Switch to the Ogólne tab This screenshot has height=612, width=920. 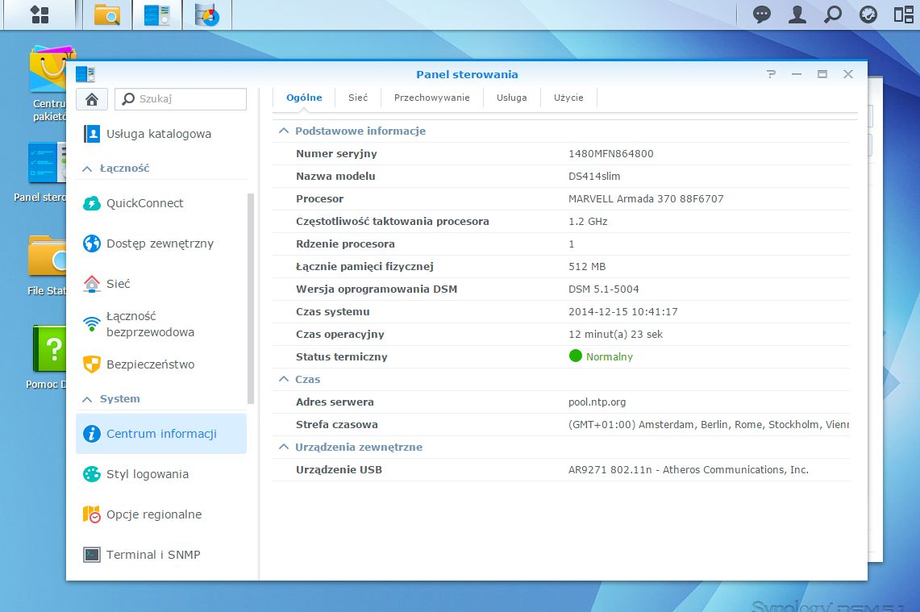304,98
